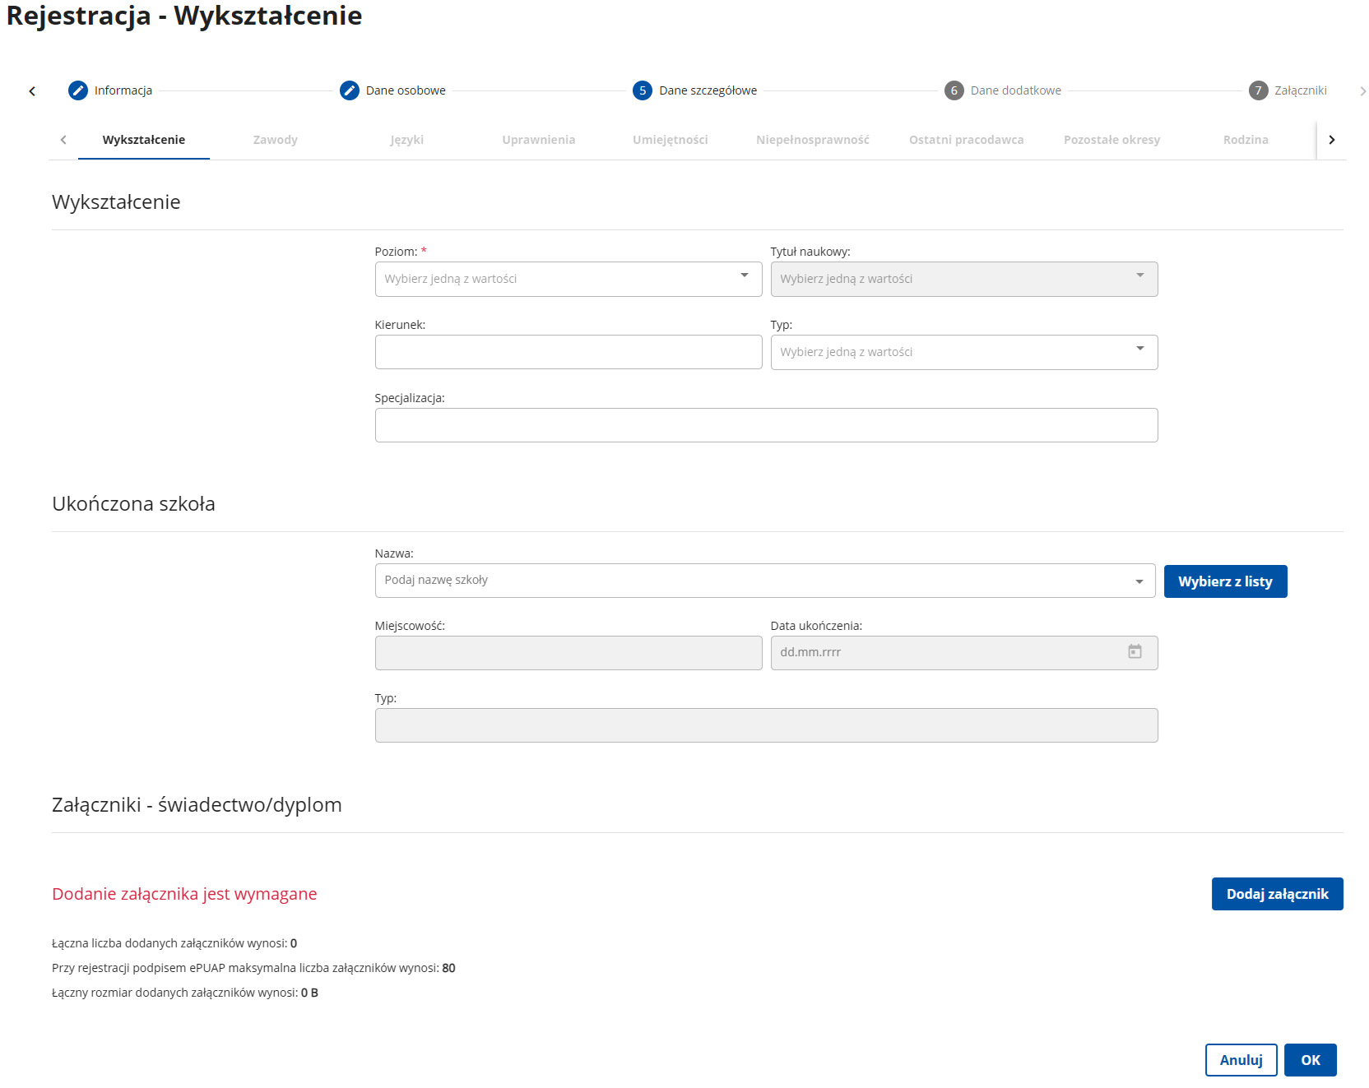Go to the Załączniki step label
Viewport: 1369px width, 1088px height.
click(x=1301, y=90)
